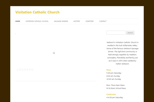The image size is (154, 102).
Task: Select the first slideshow pagination dot
Action: 17,70
